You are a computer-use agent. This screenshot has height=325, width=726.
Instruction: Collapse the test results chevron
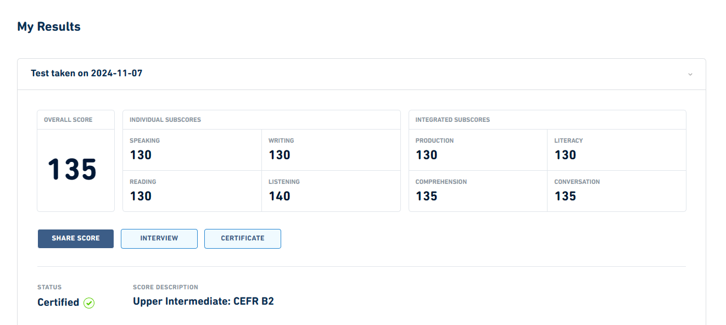click(x=690, y=74)
